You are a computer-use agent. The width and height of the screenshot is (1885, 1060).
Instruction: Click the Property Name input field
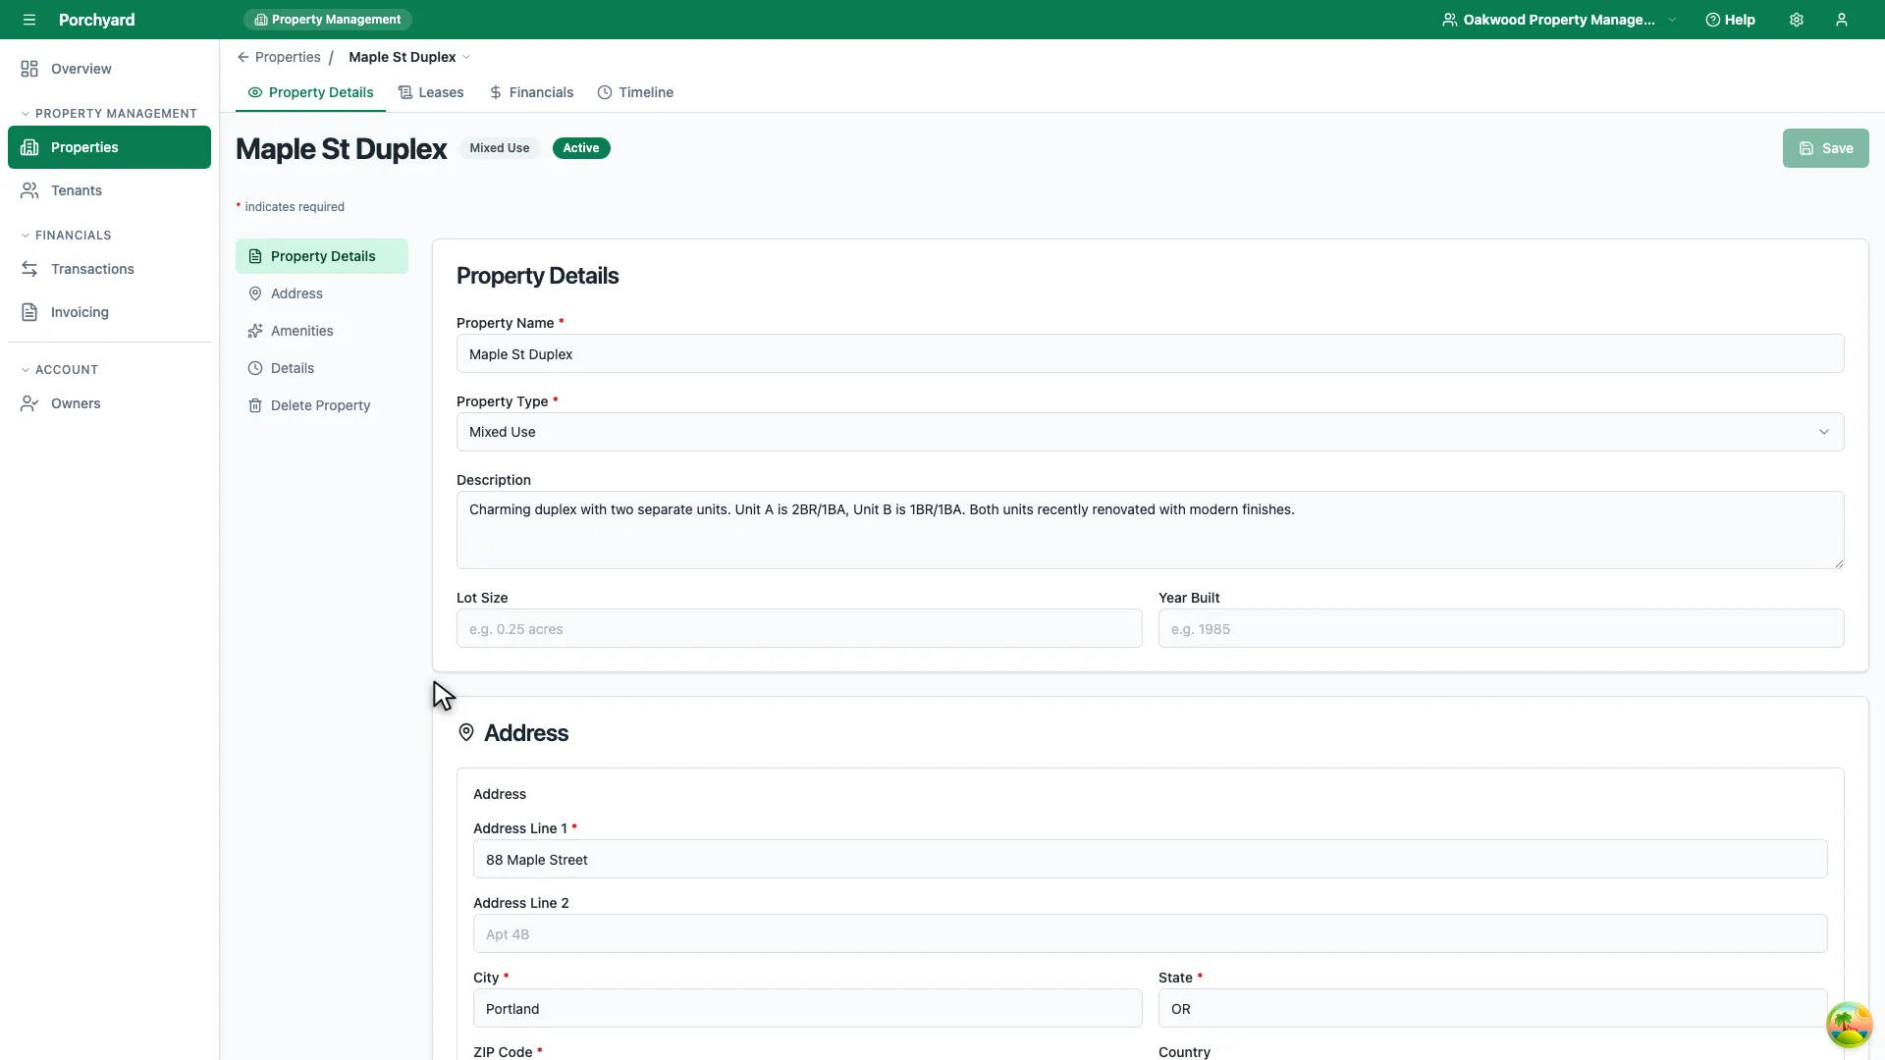(x=1150, y=353)
